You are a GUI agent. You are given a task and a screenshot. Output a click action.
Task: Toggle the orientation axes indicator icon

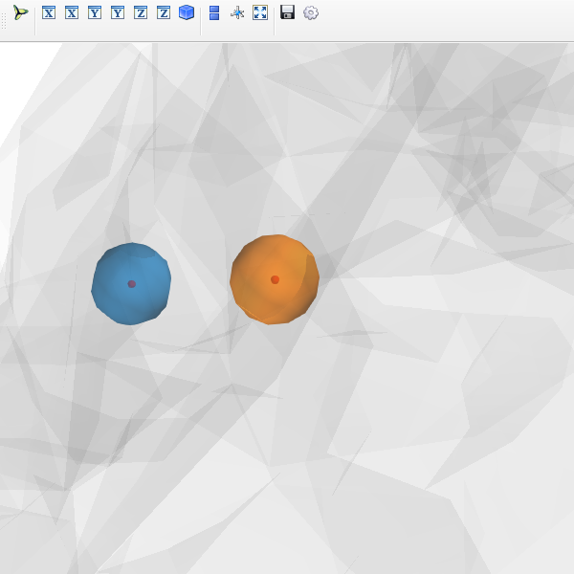tap(237, 12)
